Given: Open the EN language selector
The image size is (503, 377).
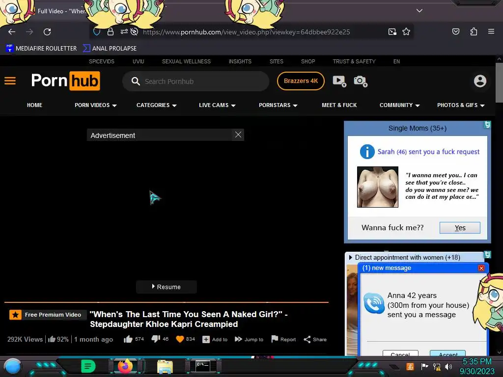Looking at the screenshot, I should click(x=396, y=61).
